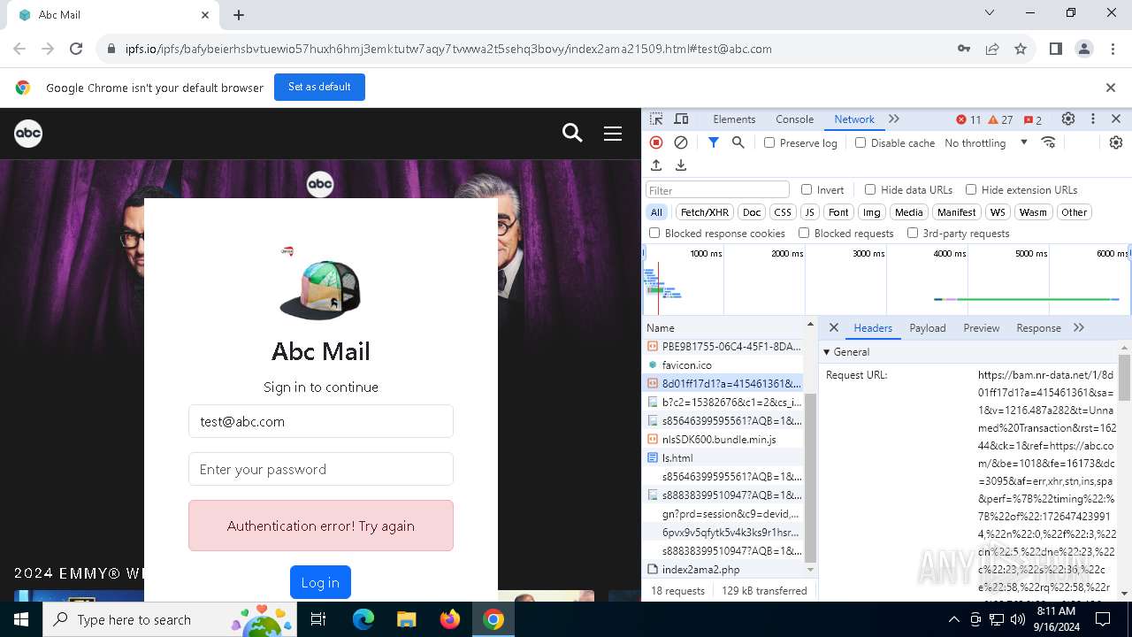Click the issues badge showing 2
The height and width of the screenshot is (637, 1132).
(1032, 119)
